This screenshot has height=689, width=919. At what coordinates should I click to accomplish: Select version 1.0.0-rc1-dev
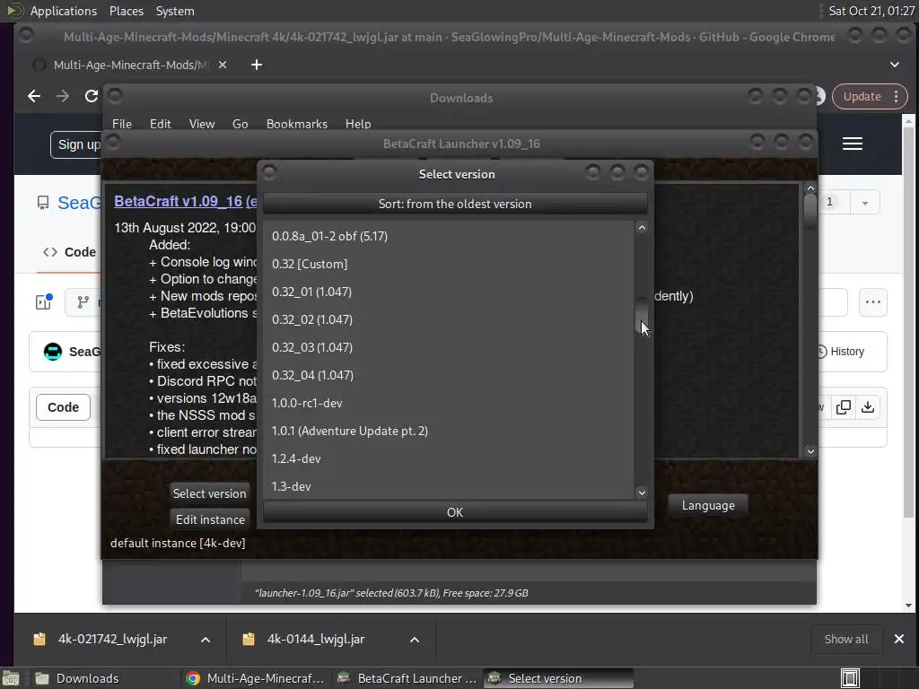coord(449,403)
